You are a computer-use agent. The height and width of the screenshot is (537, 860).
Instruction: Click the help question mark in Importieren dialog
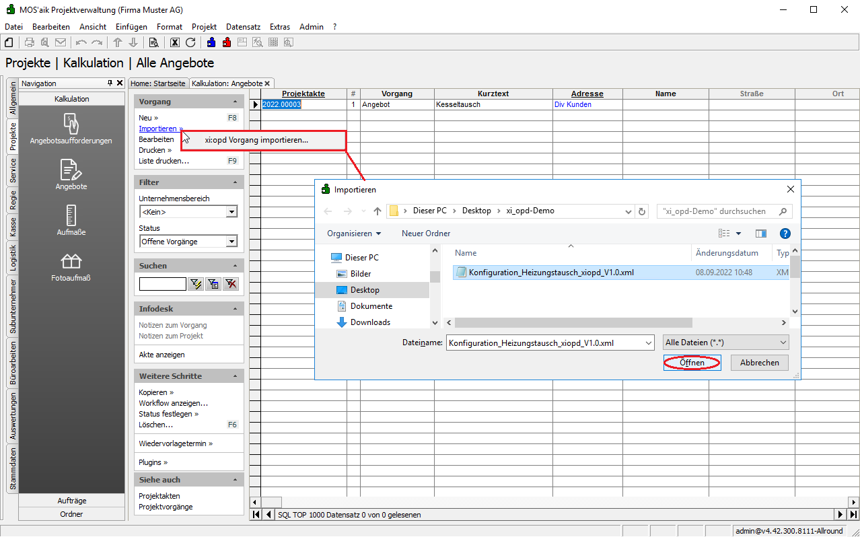click(785, 234)
